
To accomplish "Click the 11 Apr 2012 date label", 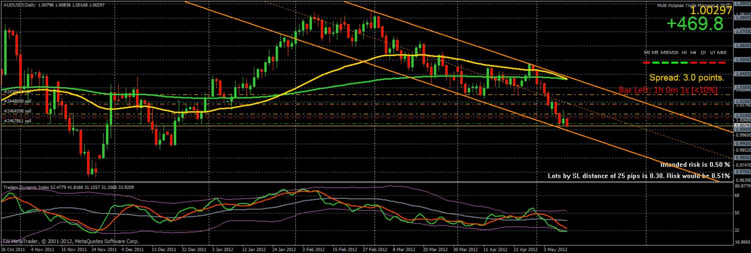I will 496,249.
